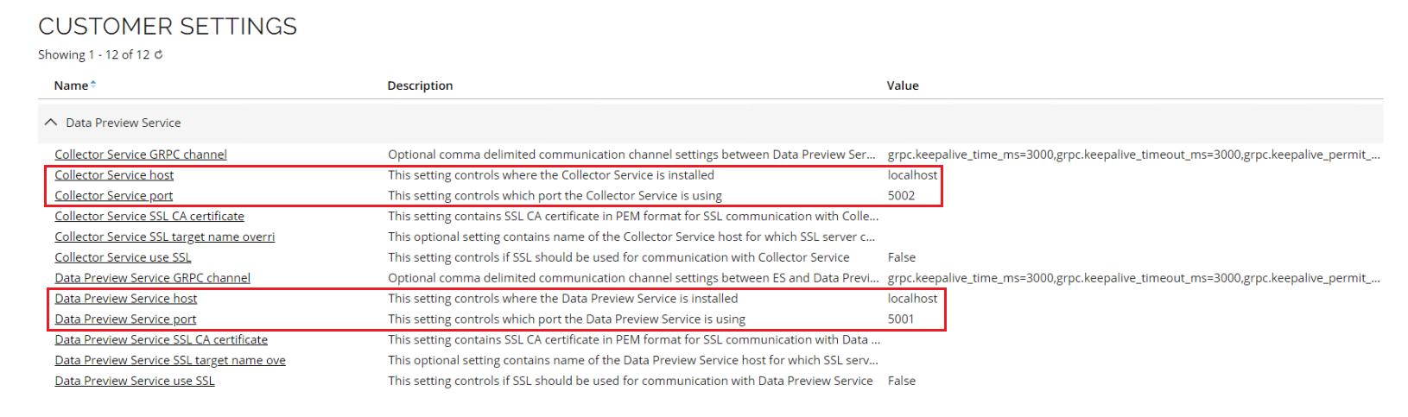Viewport: 1408px width, 417px height.
Task: Open Data Preview Service SSL target name override link
Action: pyautogui.click(x=170, y=361)
